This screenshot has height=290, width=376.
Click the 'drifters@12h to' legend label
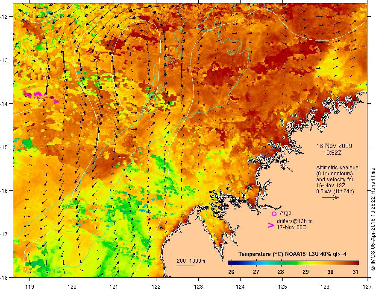[x=295, y=221]
